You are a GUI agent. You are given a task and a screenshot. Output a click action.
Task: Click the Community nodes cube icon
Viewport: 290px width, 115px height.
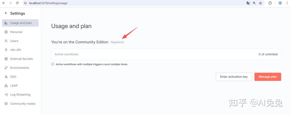coord(6,104)
